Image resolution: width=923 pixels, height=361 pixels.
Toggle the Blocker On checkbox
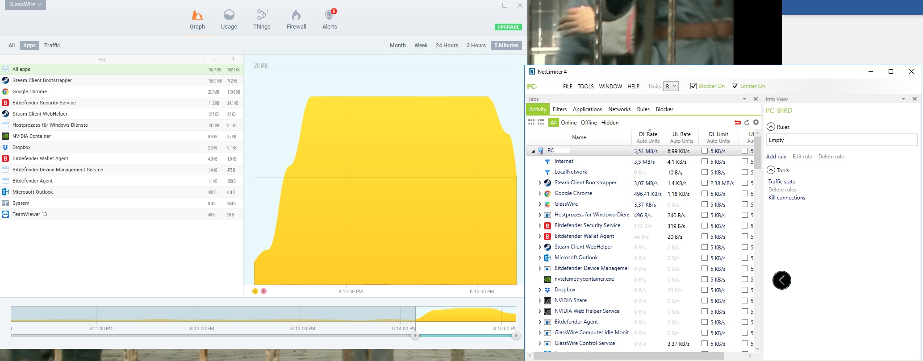693,86
